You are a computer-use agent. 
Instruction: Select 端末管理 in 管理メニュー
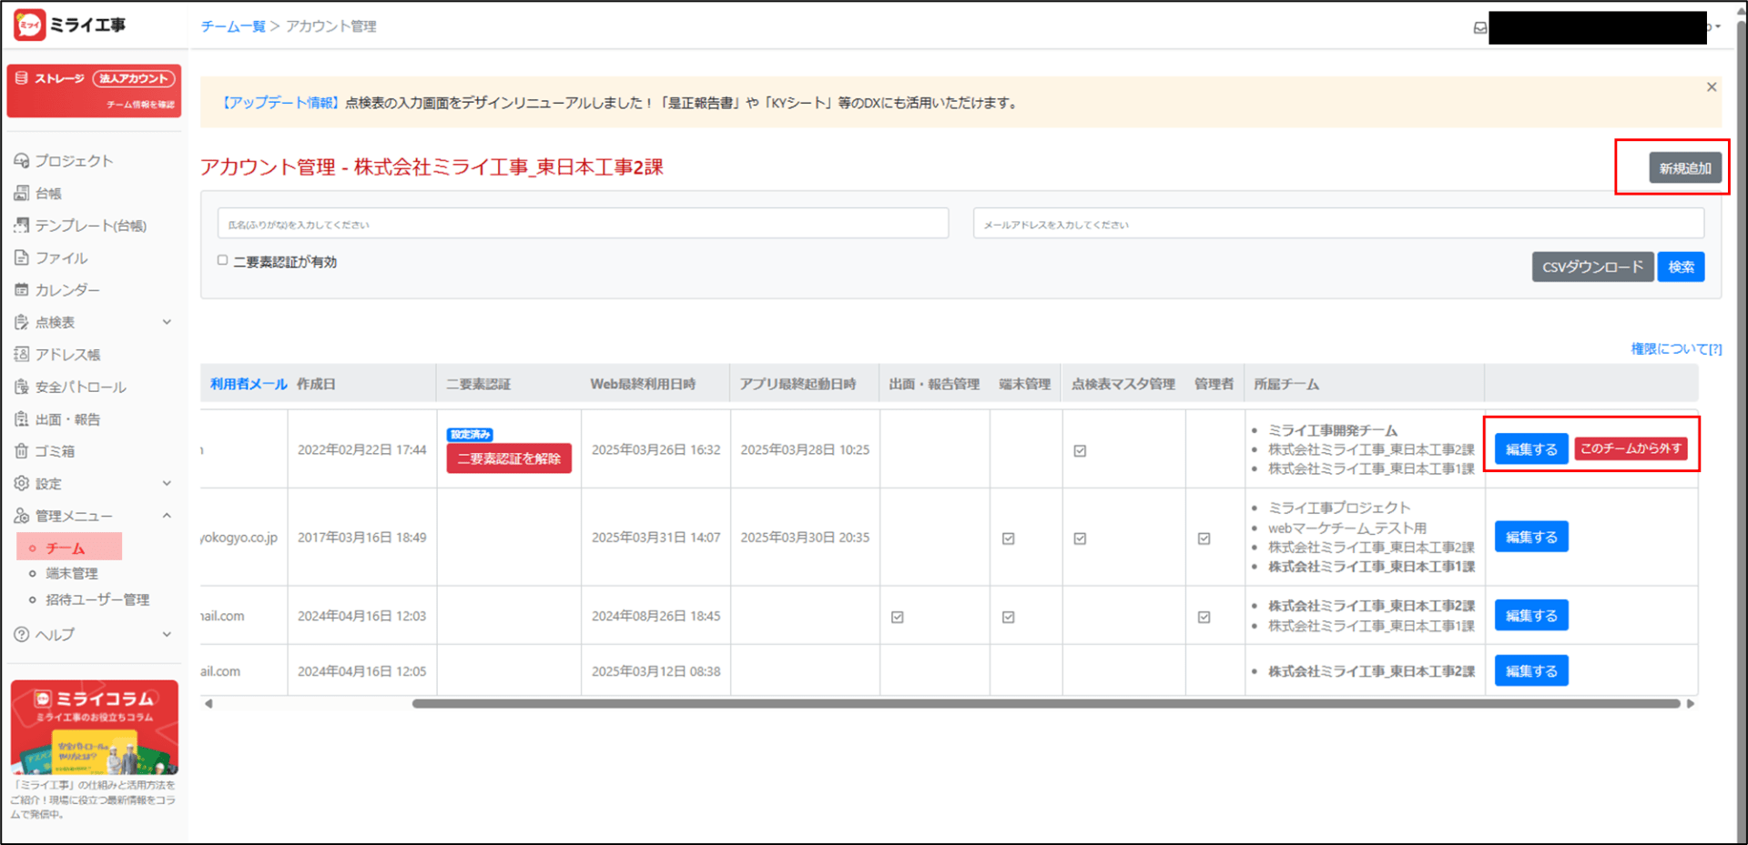tap(72, 573)
